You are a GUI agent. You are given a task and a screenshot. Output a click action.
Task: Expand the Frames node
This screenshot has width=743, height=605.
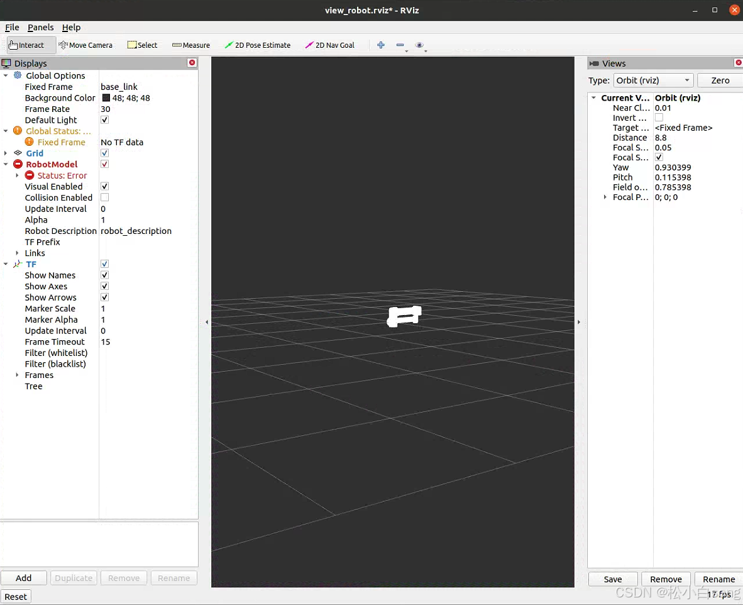[x=18, y=375]
